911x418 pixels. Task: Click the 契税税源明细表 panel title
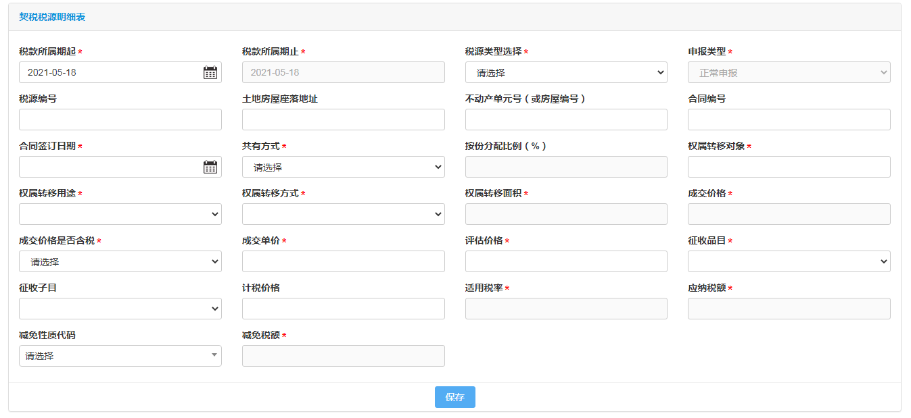[x=52, y=18]
